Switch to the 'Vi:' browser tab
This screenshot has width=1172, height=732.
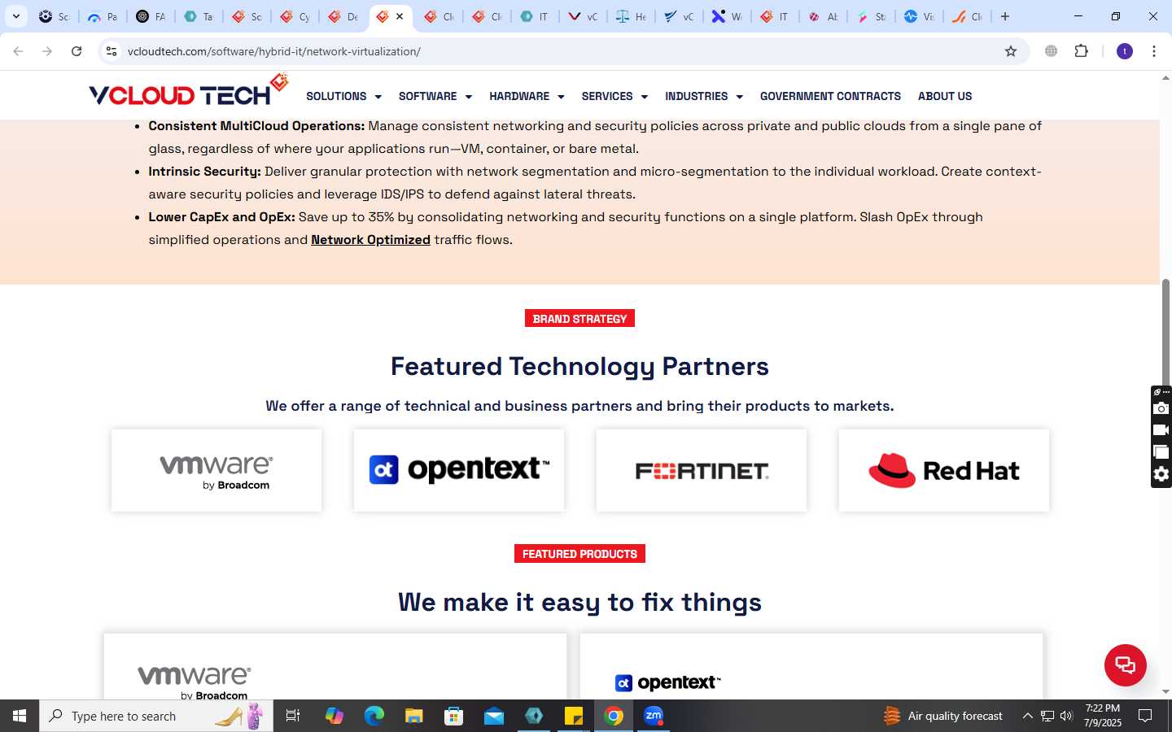coord(919,16)
